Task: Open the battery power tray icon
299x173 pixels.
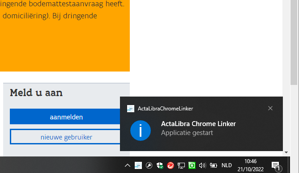Action: point(214,165)
